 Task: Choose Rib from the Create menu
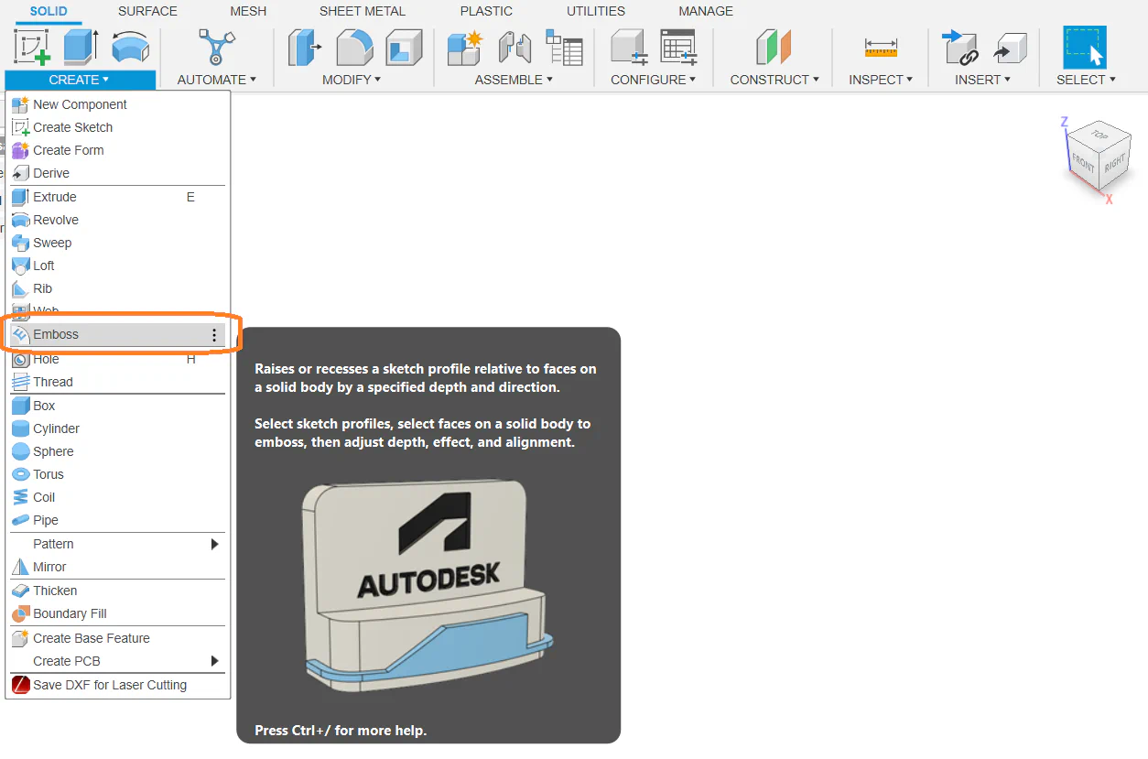pyautogui.click(x=117, y=288)
